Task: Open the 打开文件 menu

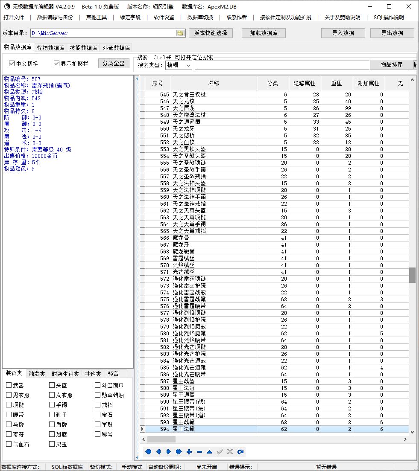Action: 14,17
